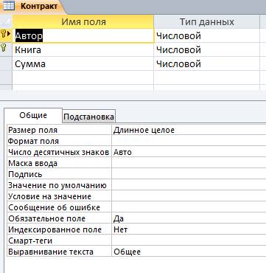266x273 pixels.
Task: Click the Значение по умолчанию field
Action: pyautogui.click(x=189, y=185)
